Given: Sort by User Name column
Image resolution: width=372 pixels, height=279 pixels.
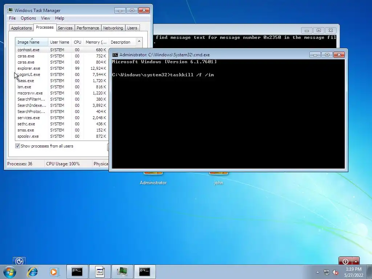Looking at the screenshot, I should 60,42.
